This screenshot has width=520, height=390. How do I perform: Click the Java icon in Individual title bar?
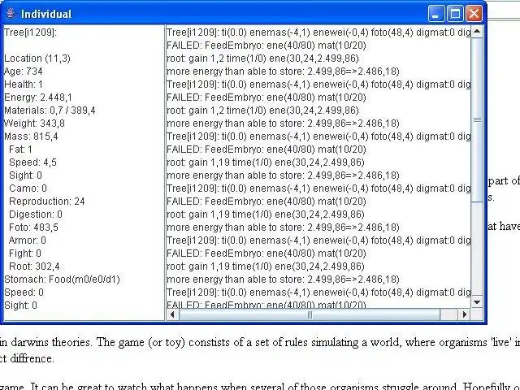(11, 14)
